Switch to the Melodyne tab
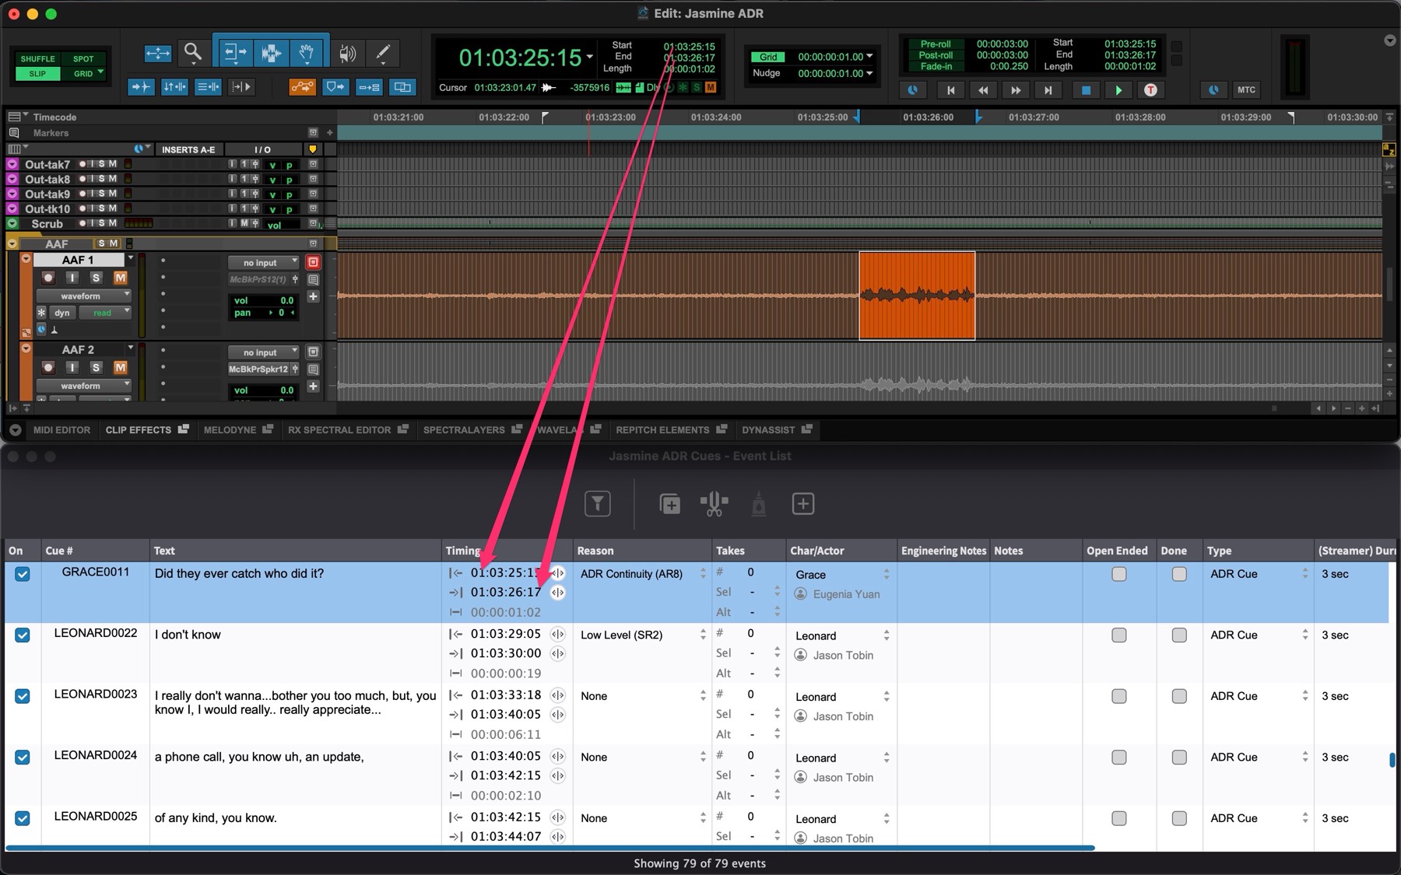1401x875 pixels. [230, 430]
